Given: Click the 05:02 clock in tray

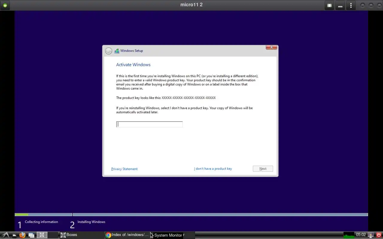Looking at the screenshot, I should click(361, 235).
